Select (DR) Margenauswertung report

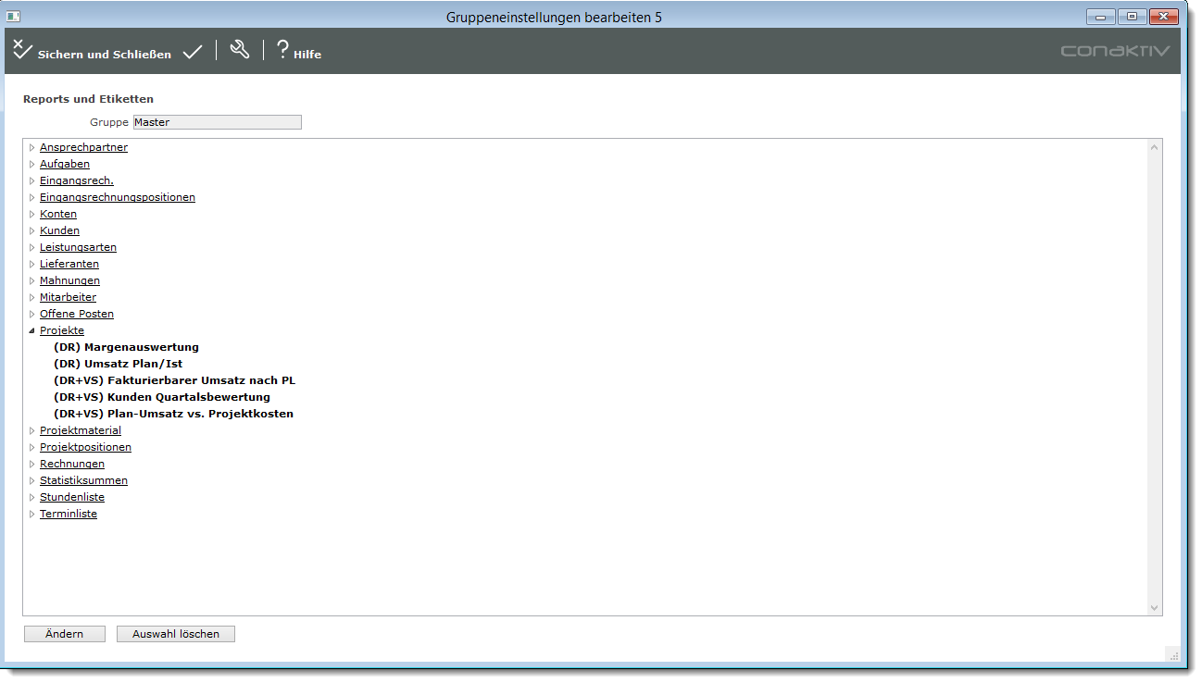coord(126,347)
